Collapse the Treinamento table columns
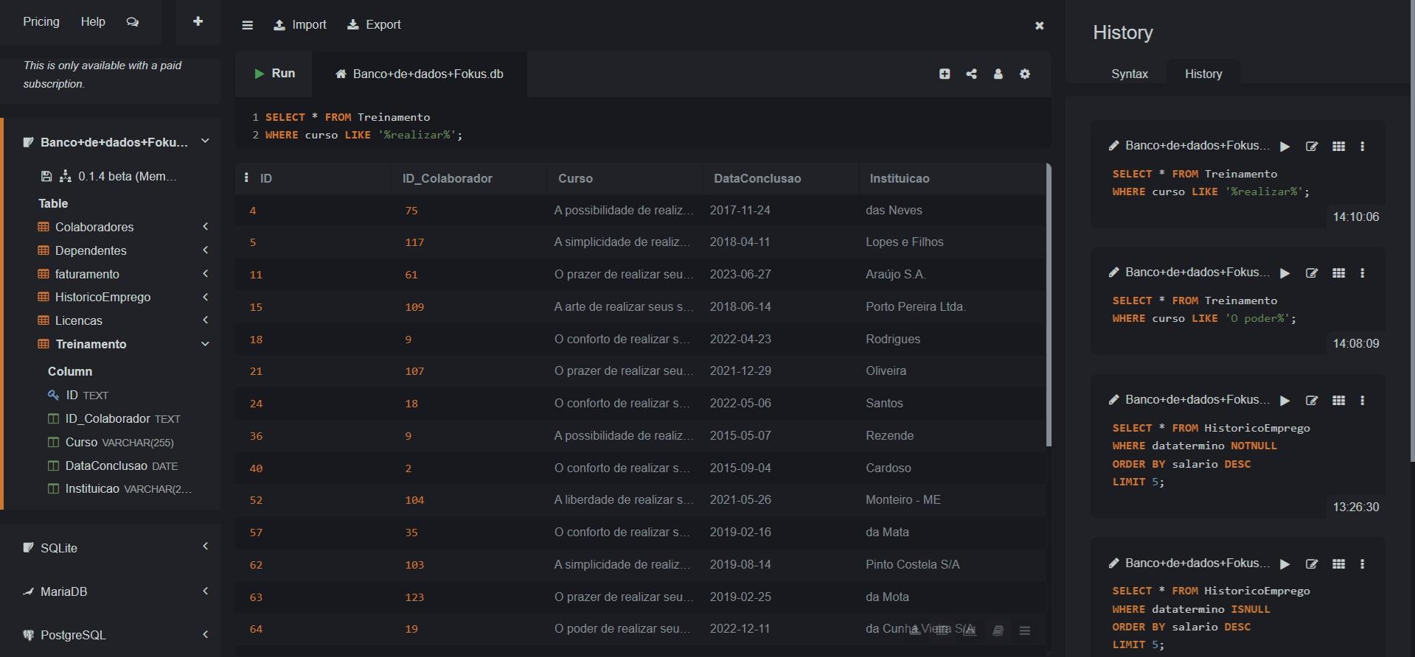The height and width of the screenshot is (657, 1415). click(x=206, y=344)
